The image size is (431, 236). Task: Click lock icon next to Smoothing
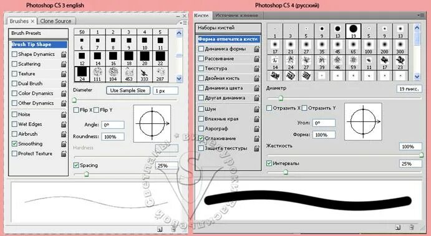coord(64,144)
